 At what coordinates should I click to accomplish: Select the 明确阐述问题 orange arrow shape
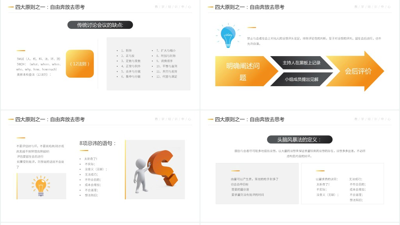click(x=246, y=71)
